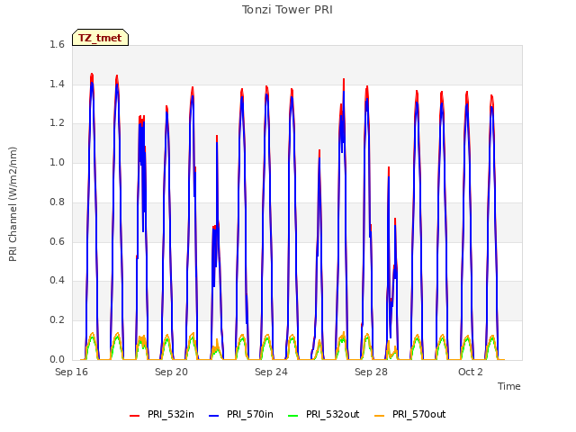Screen dimensions: 576x432
Task: Click the 1.0 y-axis tick label
Action: (57, 162)
